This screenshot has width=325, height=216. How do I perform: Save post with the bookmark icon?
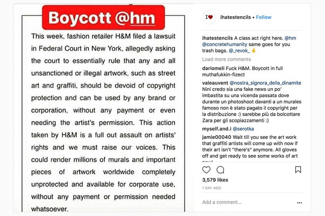pyautogui.click(x=298, y=170)
